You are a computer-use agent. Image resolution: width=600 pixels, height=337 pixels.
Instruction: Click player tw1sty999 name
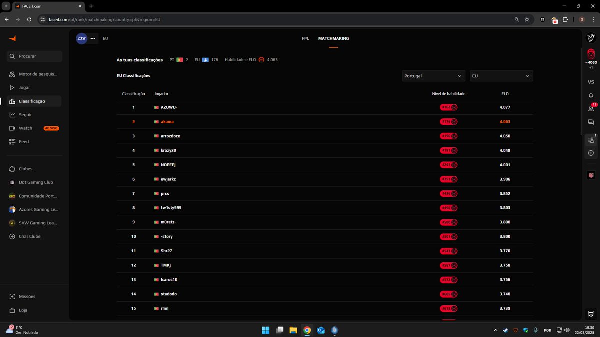pyautogui.click(x=171, y=208)
